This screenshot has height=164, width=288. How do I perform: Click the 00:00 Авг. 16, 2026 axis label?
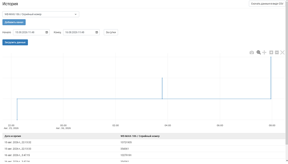click(x=63, y=127)
